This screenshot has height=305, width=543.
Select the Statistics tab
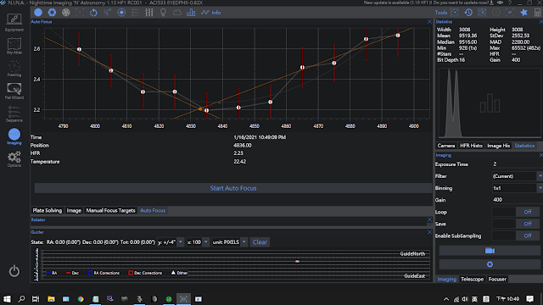pos(524,146)
